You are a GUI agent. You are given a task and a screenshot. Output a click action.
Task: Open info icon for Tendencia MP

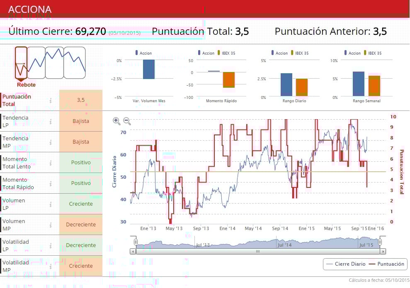[51, 142]
